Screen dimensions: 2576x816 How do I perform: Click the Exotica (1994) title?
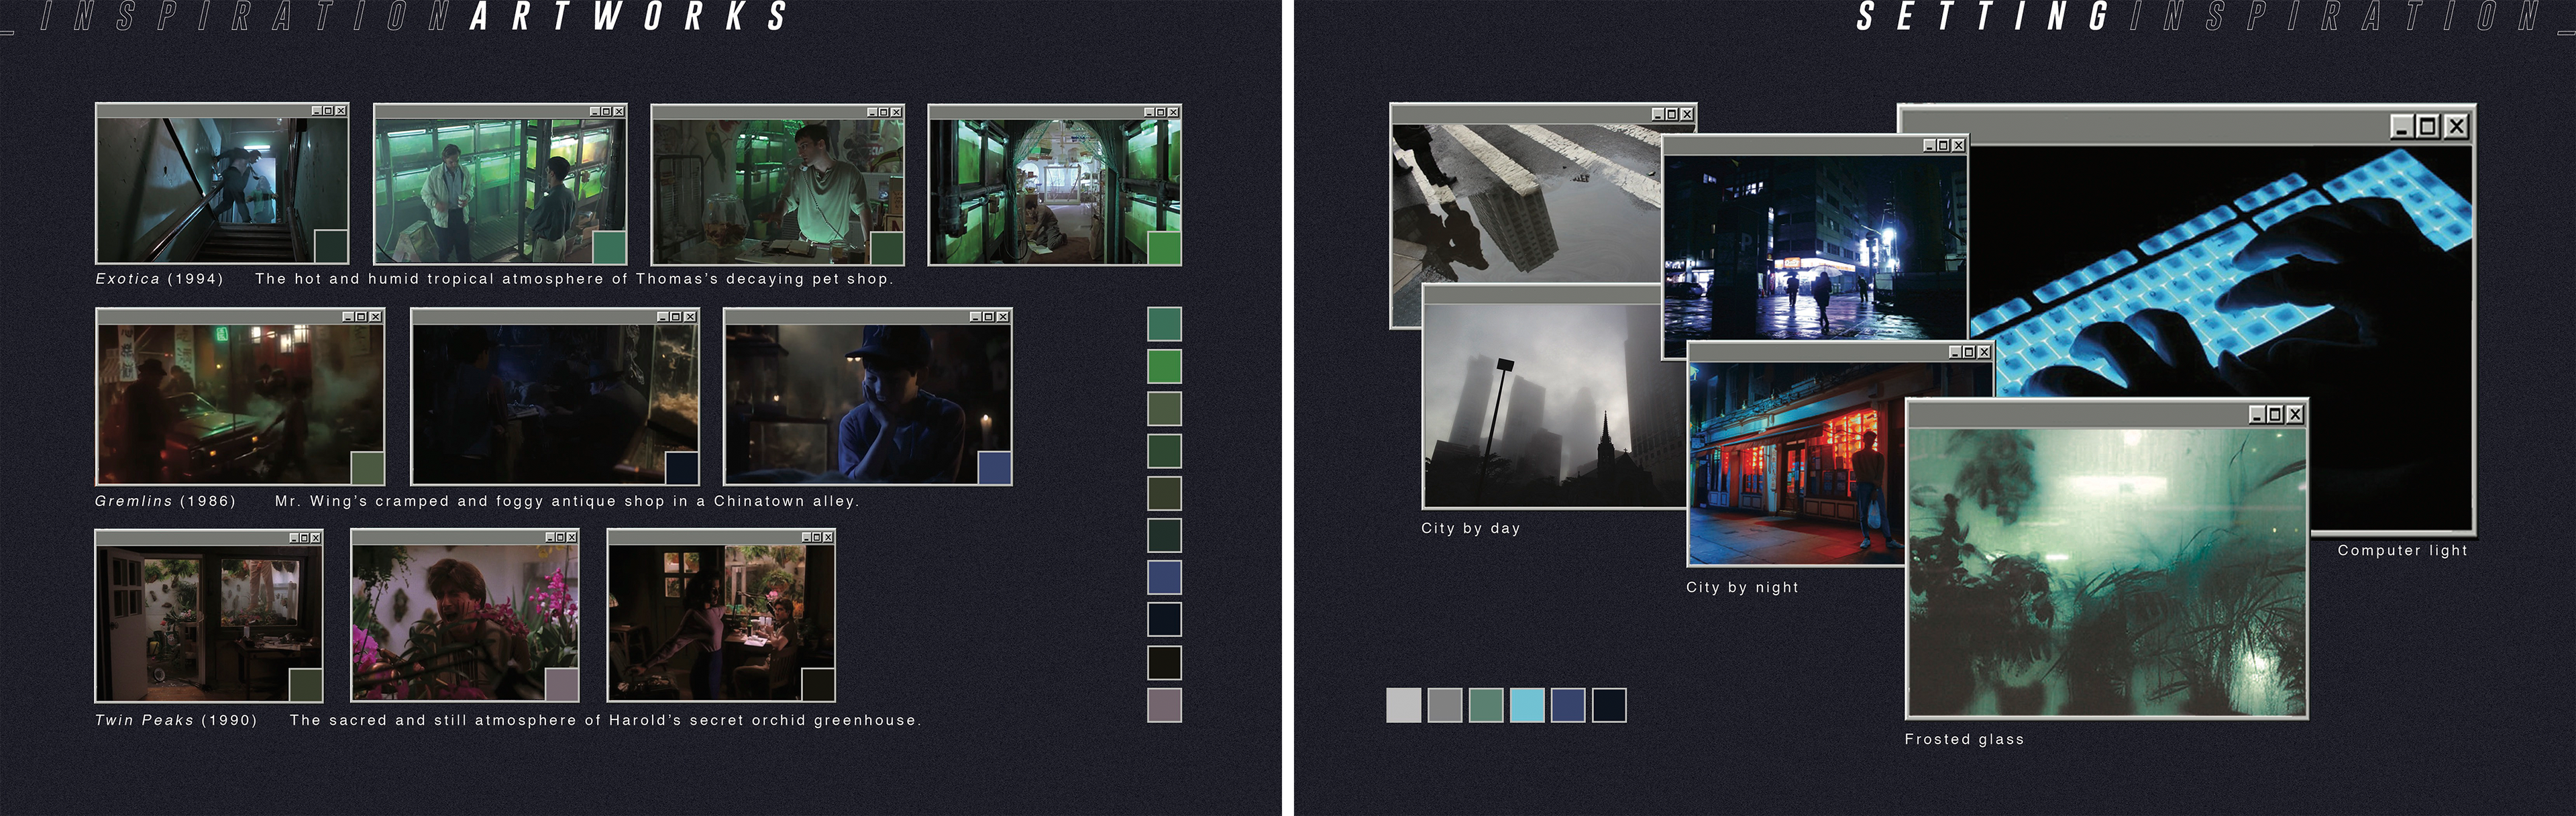coord(159,279)
